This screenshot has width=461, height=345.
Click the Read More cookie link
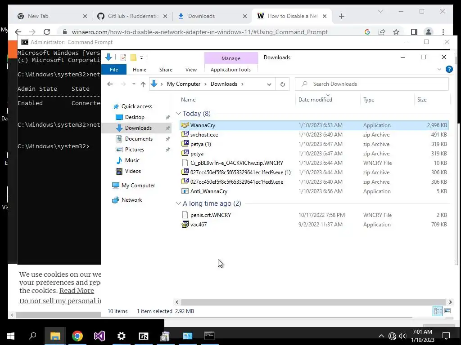(x=77, y=291)
